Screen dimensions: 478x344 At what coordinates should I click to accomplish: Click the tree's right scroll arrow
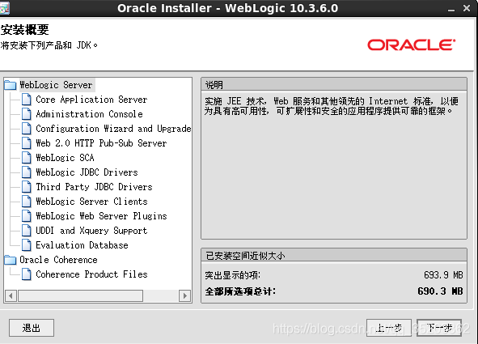pos(184,295)
